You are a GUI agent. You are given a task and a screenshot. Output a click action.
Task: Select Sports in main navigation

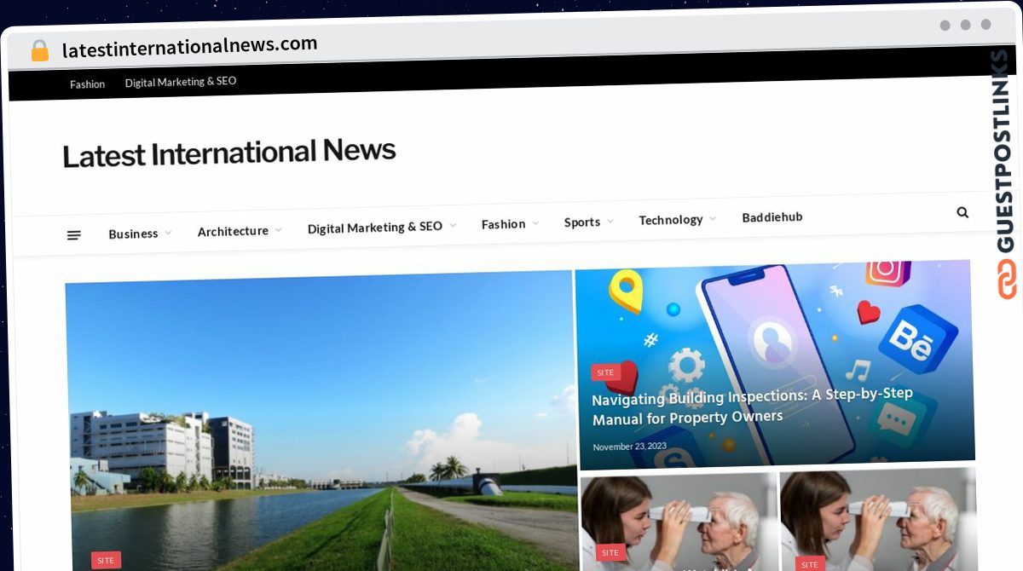(582, 222)
